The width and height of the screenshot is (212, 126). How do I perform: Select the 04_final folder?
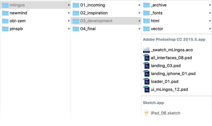(88, 29)
